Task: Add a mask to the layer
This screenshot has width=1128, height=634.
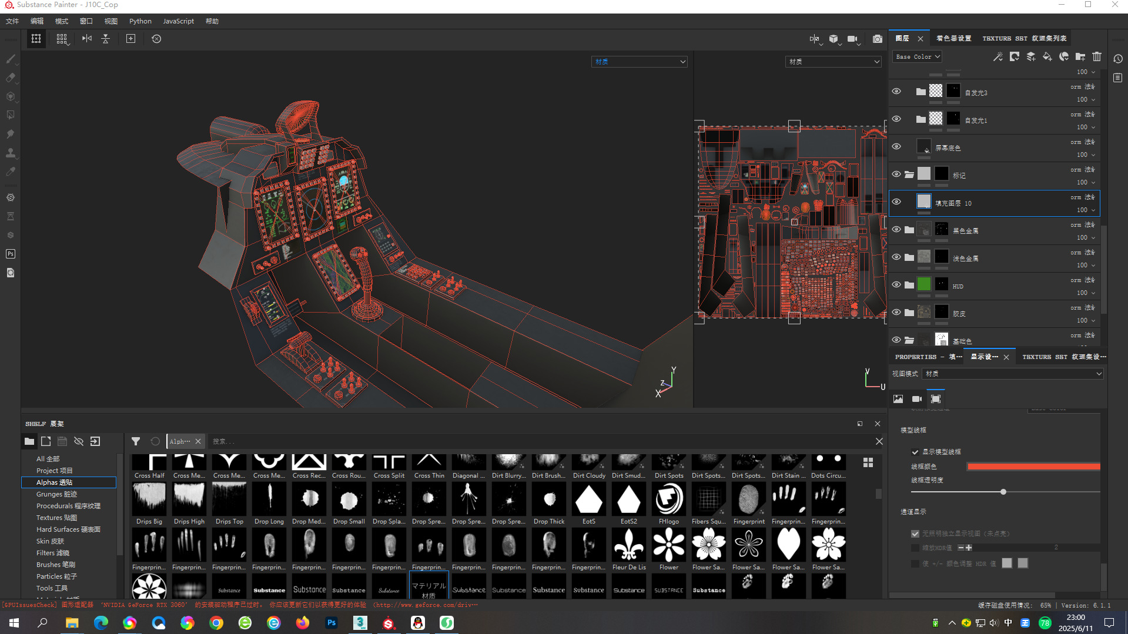Action: 1015,56
